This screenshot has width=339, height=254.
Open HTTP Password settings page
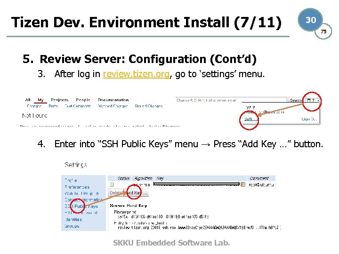pos(81,213)
